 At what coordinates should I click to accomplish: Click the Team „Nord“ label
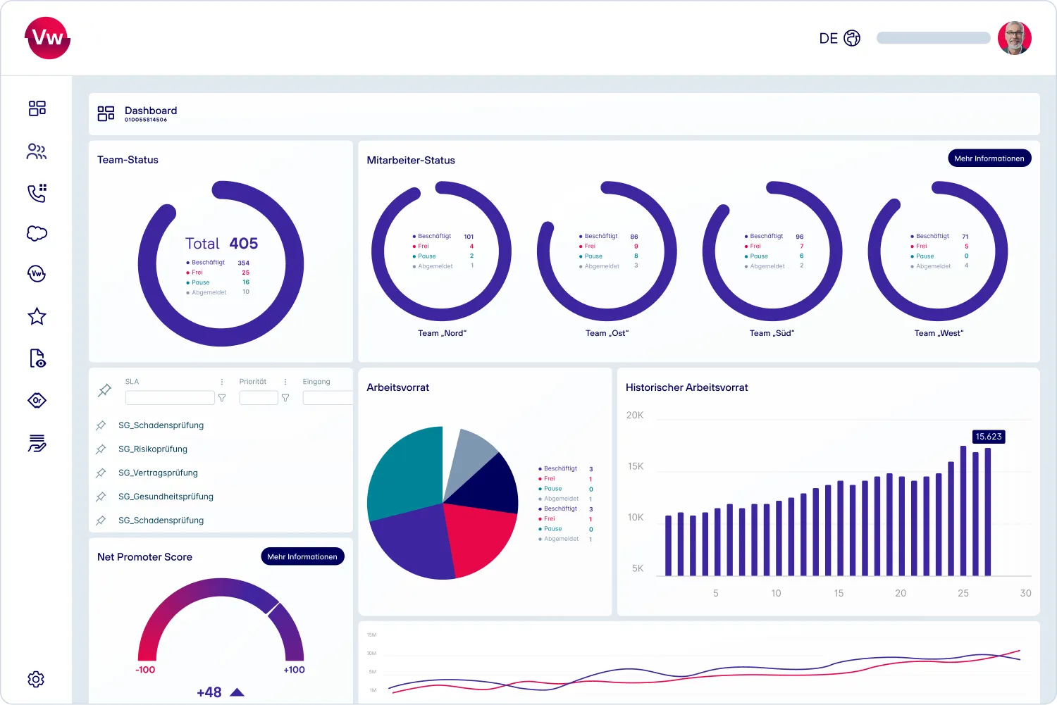coord(442,333)
